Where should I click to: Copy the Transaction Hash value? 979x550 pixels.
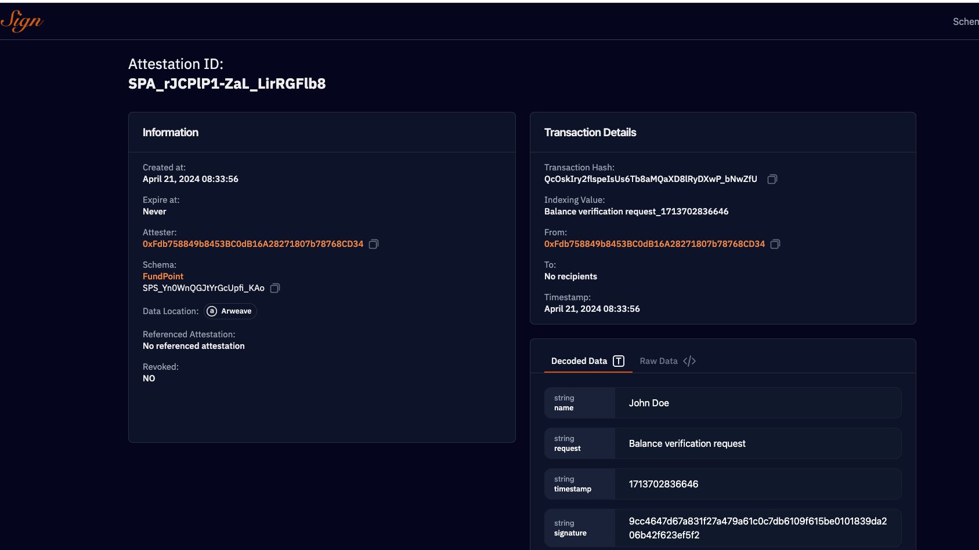772,179
